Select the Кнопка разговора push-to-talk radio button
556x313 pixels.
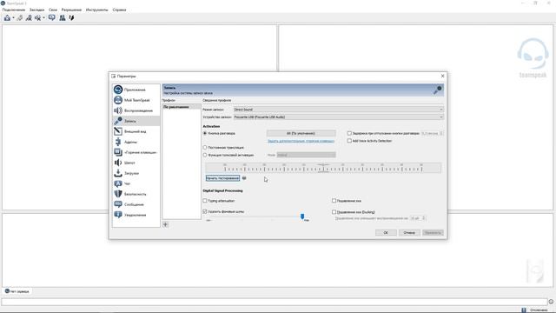205,133
